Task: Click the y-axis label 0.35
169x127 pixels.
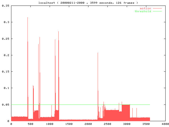Action: (x=5, y=6)
